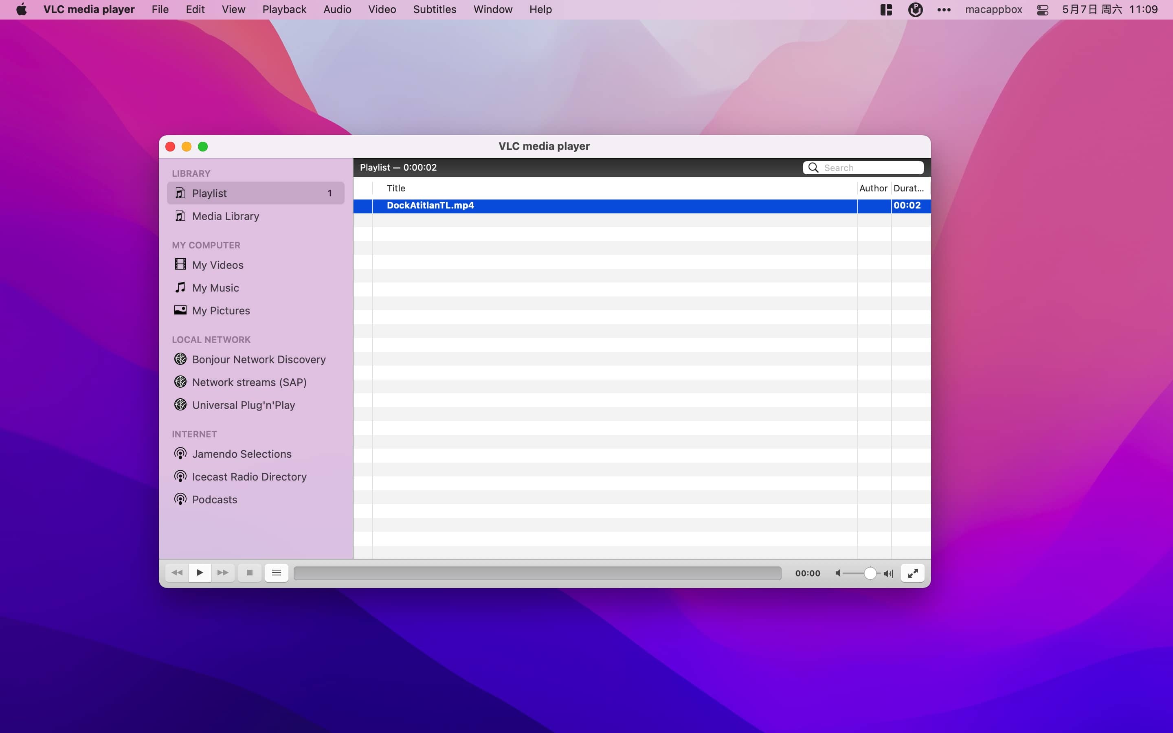Viewport: 1173px width, 733px height.
Task: Select Universal Plug'n'Play
Action: 255,405
